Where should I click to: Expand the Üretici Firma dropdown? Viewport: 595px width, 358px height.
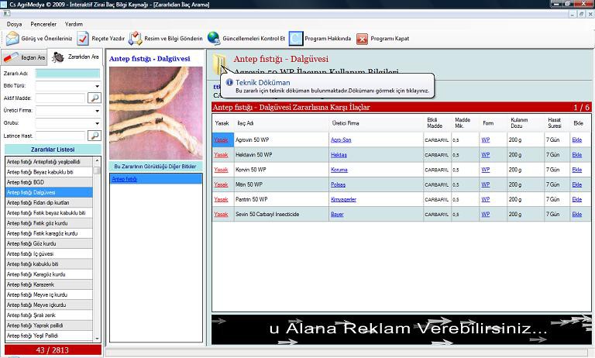coord(97,111)
